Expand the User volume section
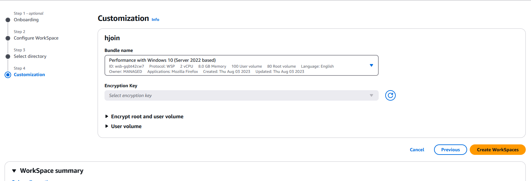531x181 pixels. click(x=126, y=126)
